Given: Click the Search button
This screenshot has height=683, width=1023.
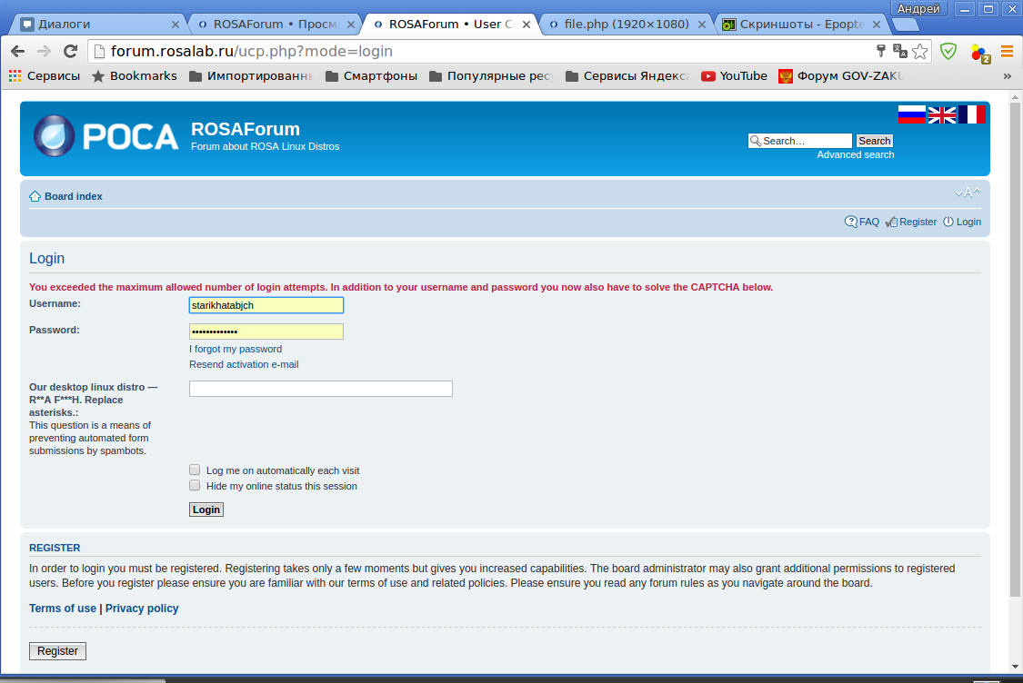Looking at the screenshot, I should (874, 141).
